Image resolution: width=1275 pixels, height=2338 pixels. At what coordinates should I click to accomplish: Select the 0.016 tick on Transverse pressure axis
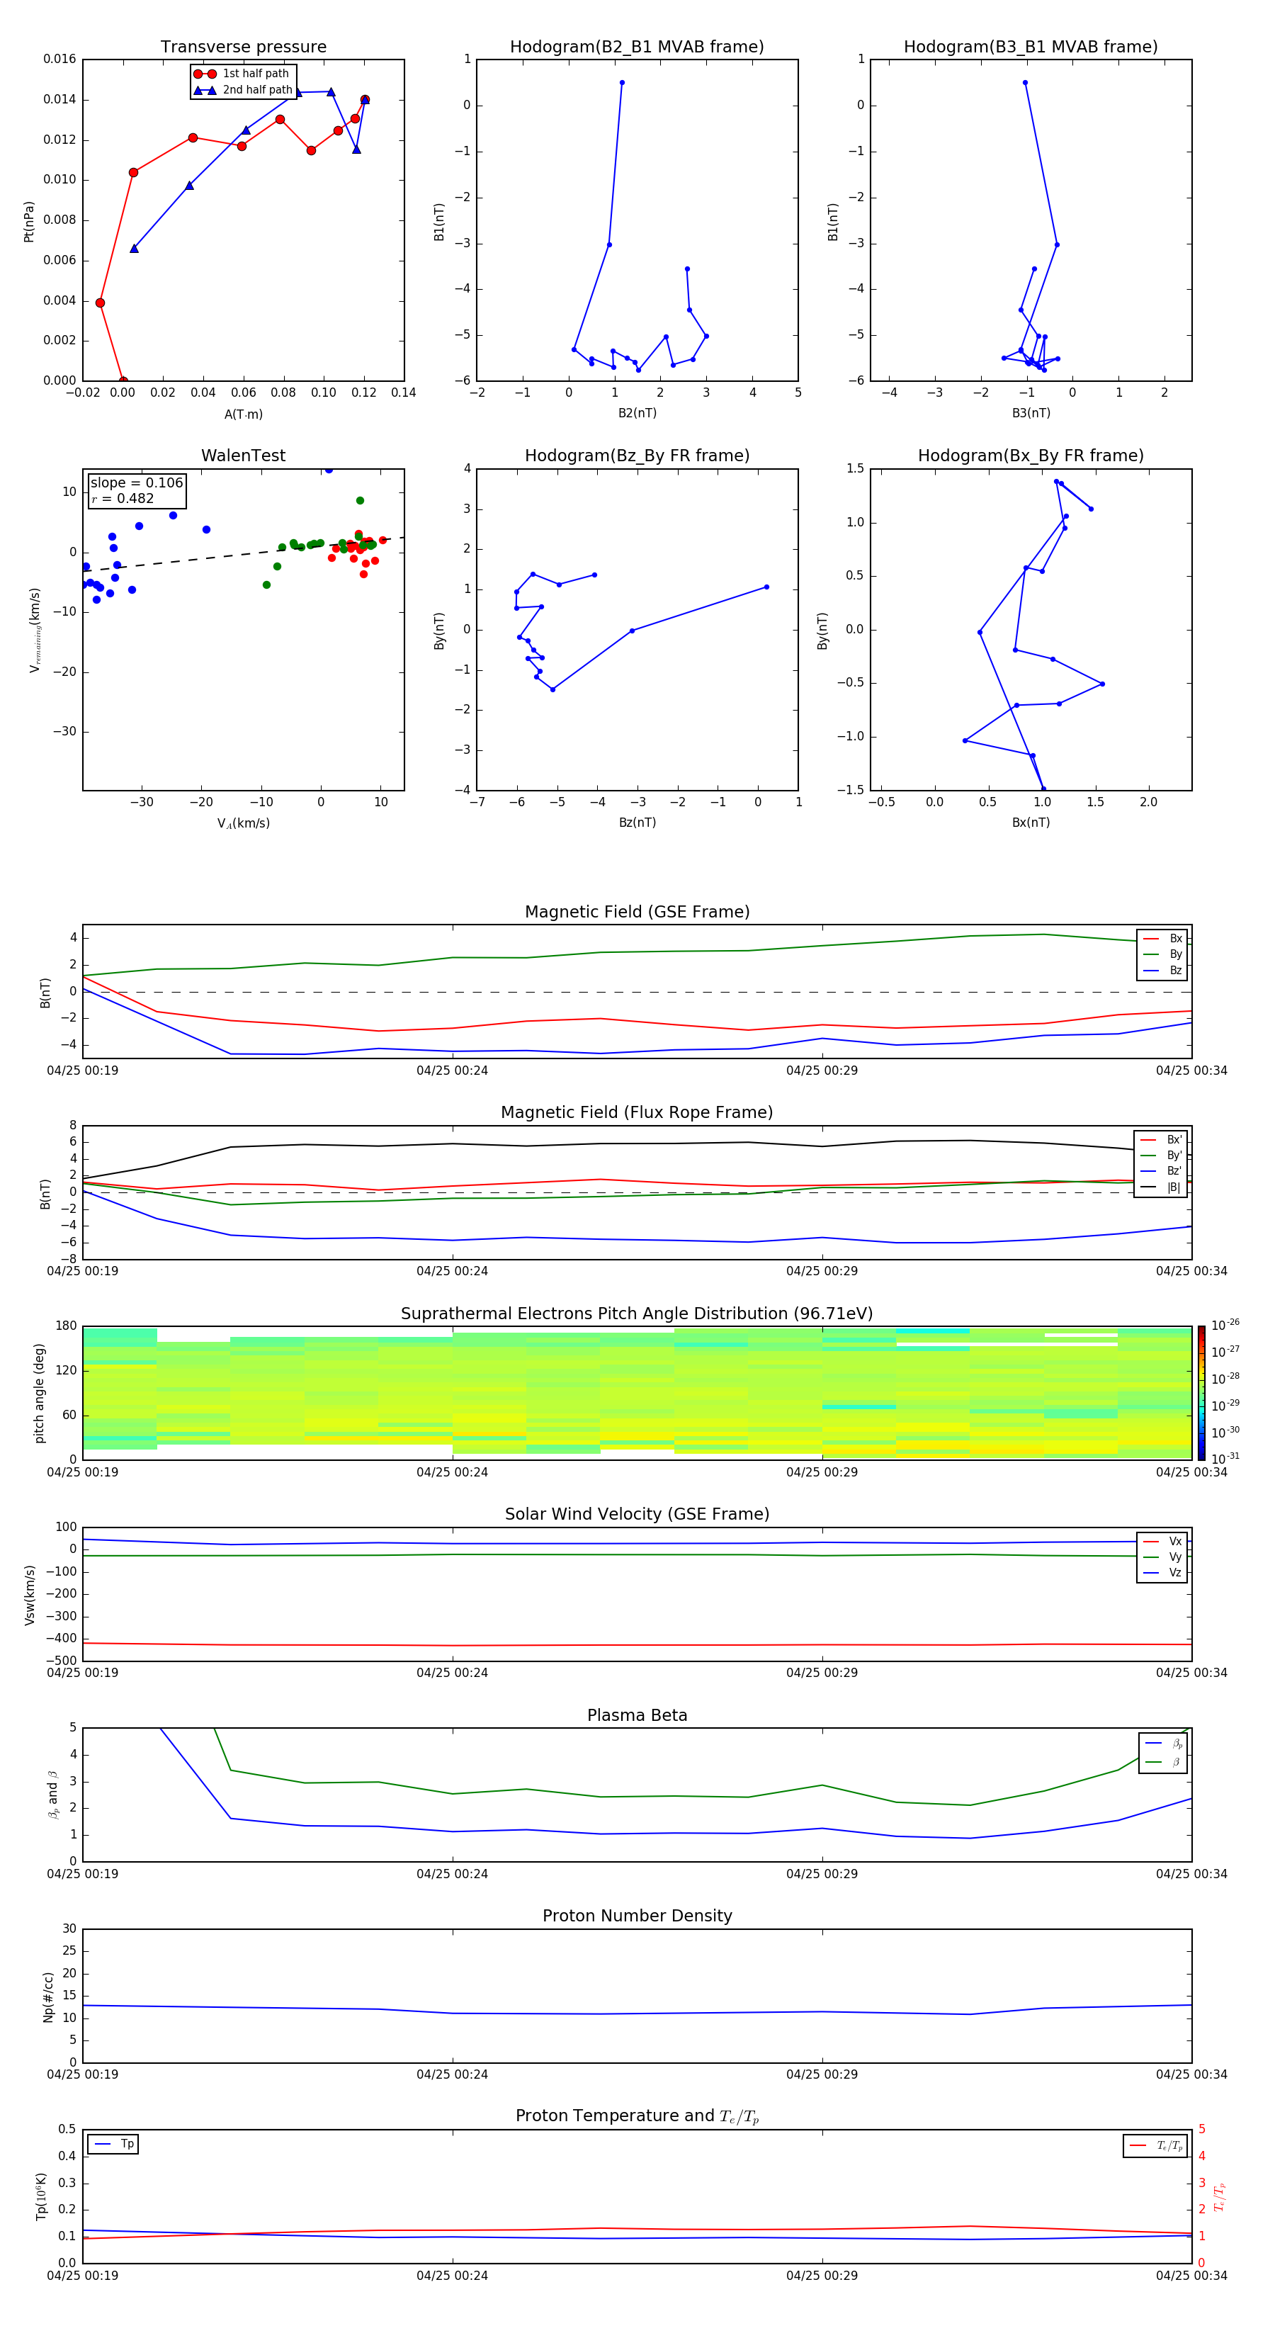pos(60,59)
